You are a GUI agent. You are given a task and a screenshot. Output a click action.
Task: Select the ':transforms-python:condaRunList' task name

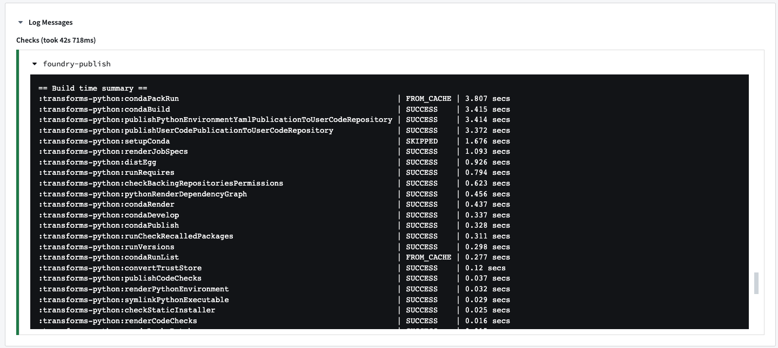coord(109,257)
